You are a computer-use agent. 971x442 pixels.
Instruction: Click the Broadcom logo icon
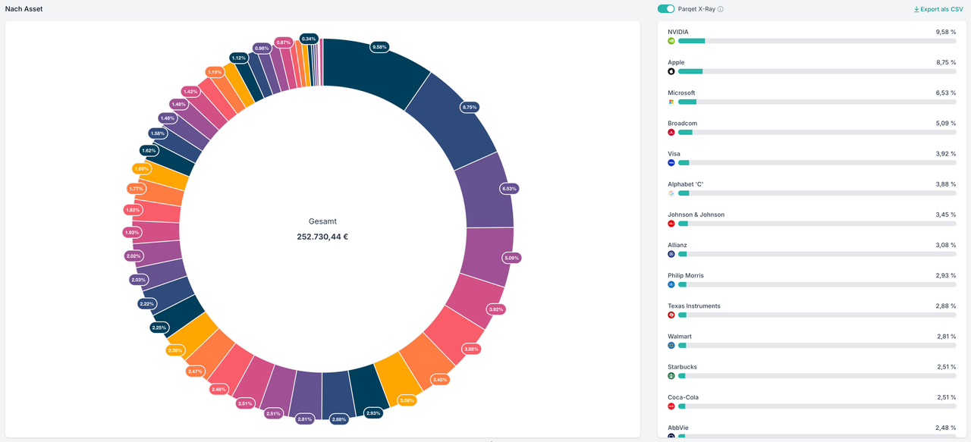(671, 132)
